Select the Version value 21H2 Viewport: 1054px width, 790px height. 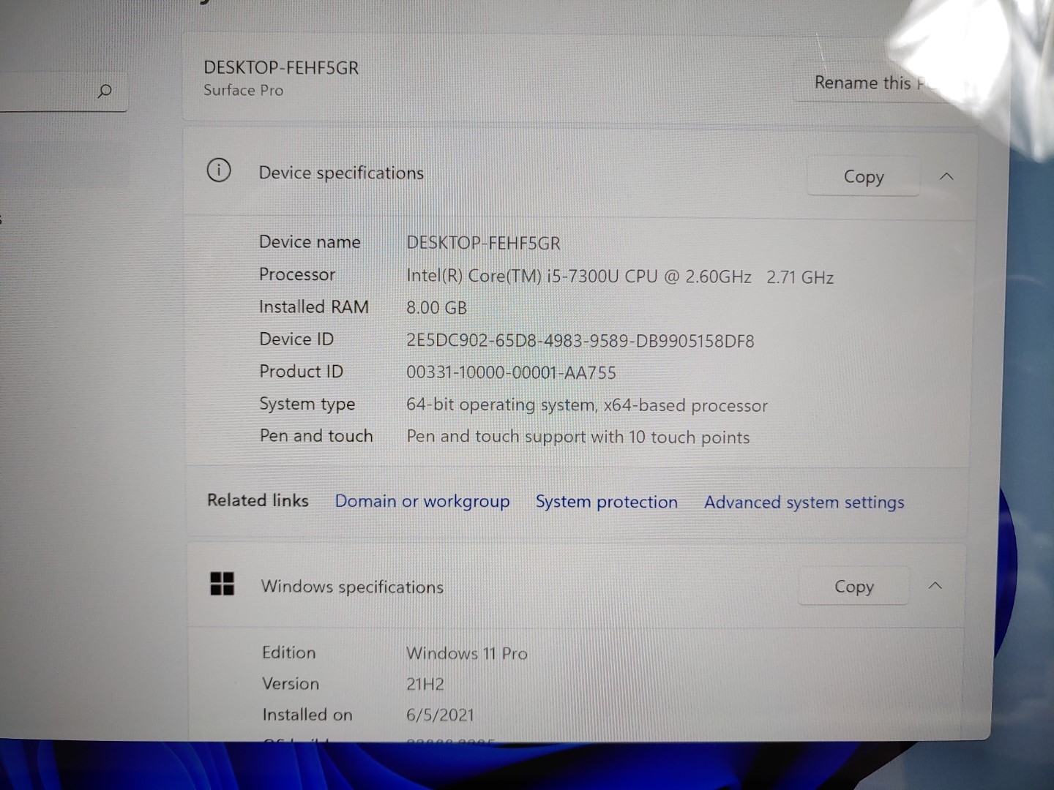coord(425,685)
